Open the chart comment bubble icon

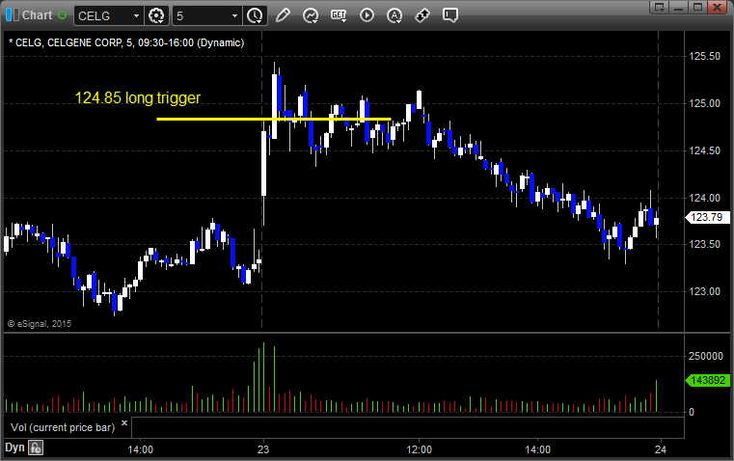(x=449, y=15)
